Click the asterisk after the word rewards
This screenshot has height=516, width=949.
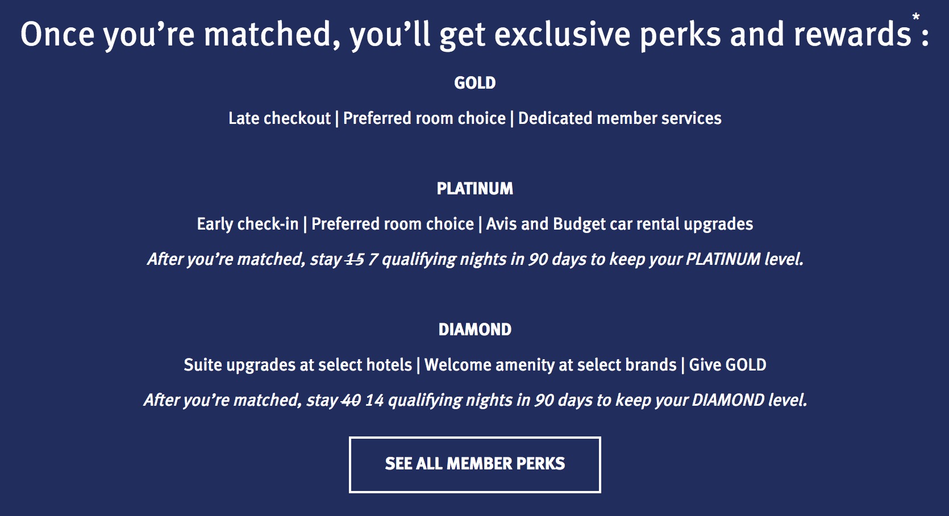[915, 18]
